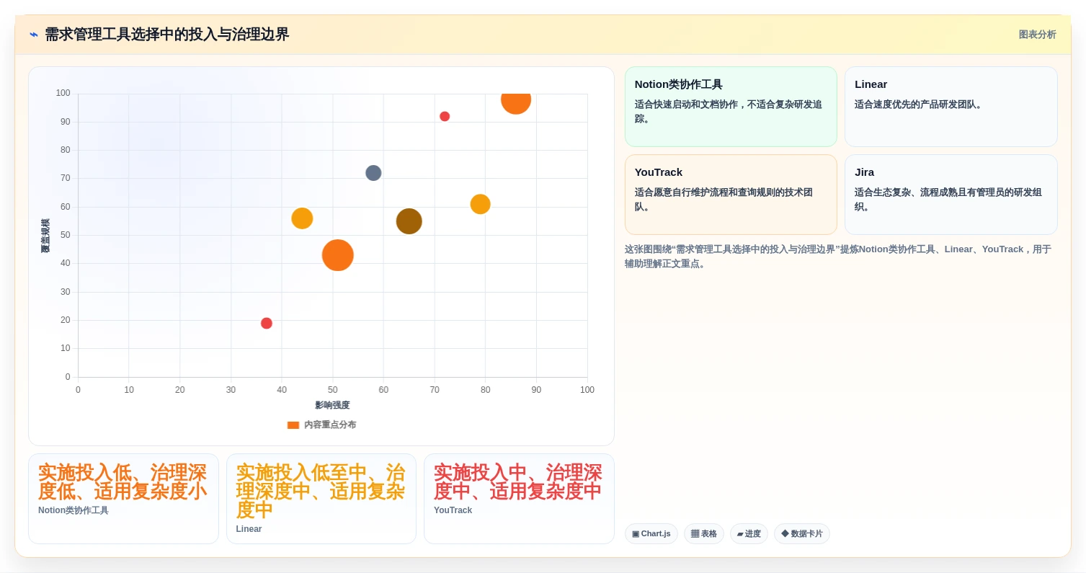The height and width of the screenshot is (573, 1086).
Task: Click the 进度 tag chip
Action: [x=749, y=534]
